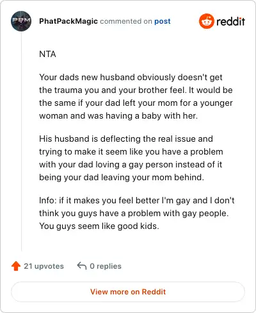
Task: Click the reddit wordmark text logo
Action: pyautogui.click(x=230, y=21)
